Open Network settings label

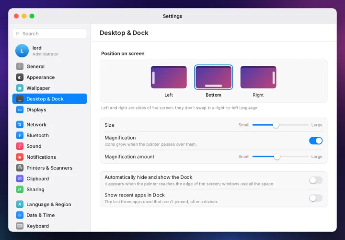pyautogui.click(x=36, y=124)
